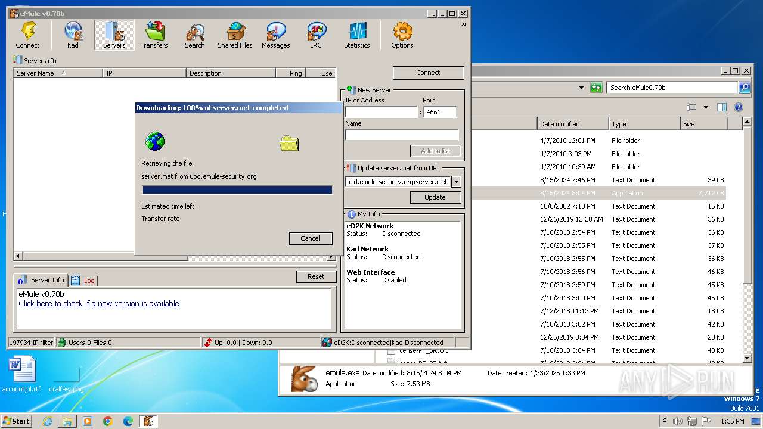Click eD2K/Kad connection status entry
Viewport: 763px width, 429px height.
387,343
